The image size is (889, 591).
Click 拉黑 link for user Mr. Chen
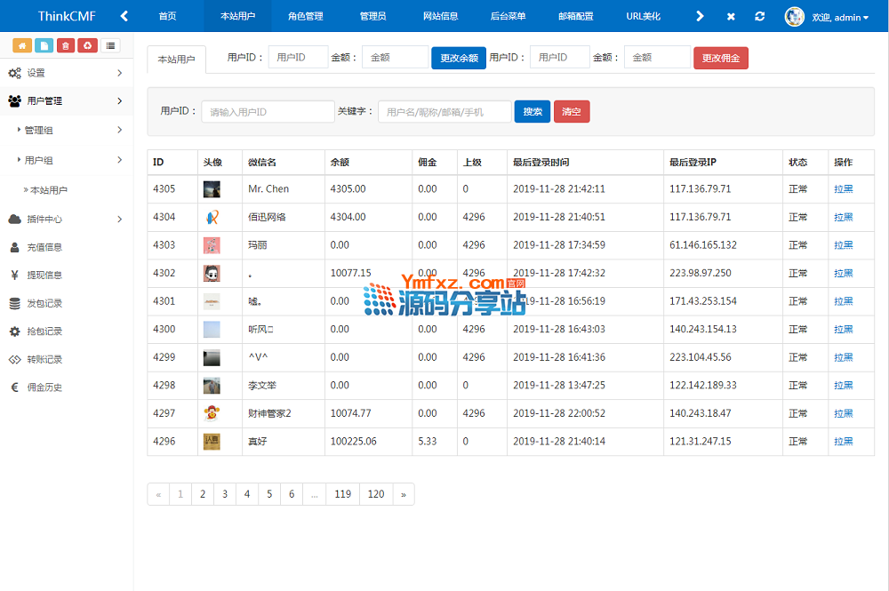click(x=843, y=189)
